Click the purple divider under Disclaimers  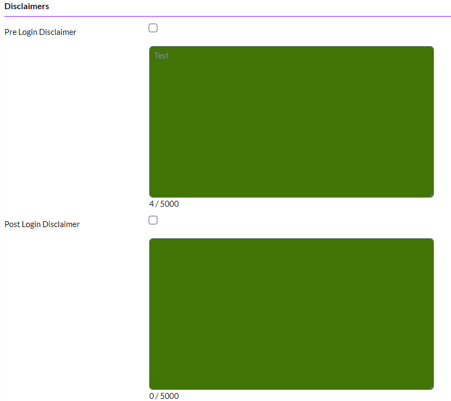pyautogui.click(x=225, y=14)
